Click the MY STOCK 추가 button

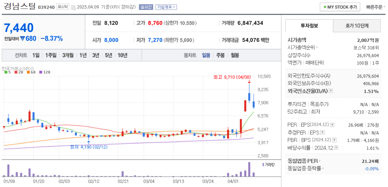point(340,7)
